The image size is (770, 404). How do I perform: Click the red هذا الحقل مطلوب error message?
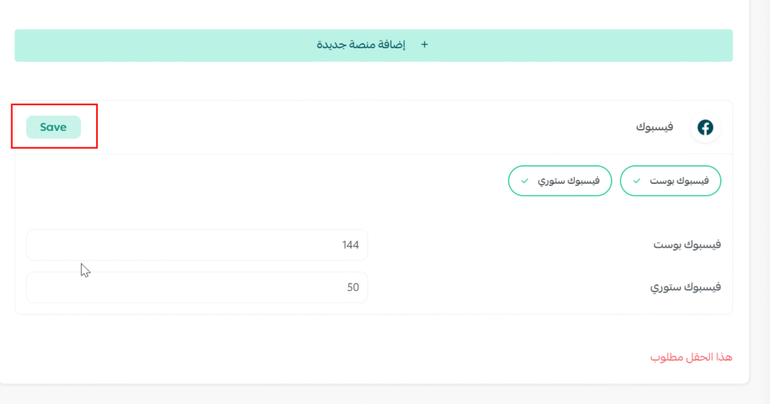click(x=691, y=357)
